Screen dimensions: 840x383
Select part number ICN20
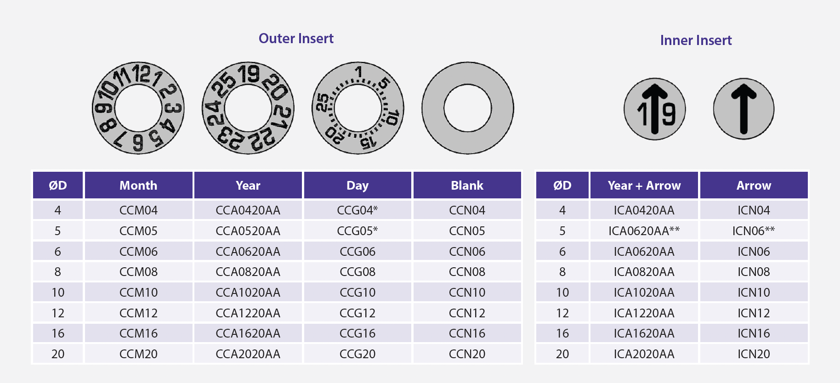coord(754,354)
